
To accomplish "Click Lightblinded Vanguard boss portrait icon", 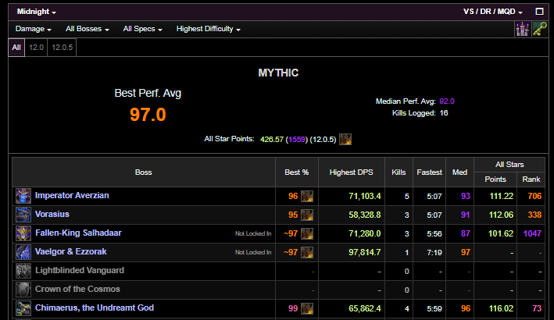I will (23, 271).
